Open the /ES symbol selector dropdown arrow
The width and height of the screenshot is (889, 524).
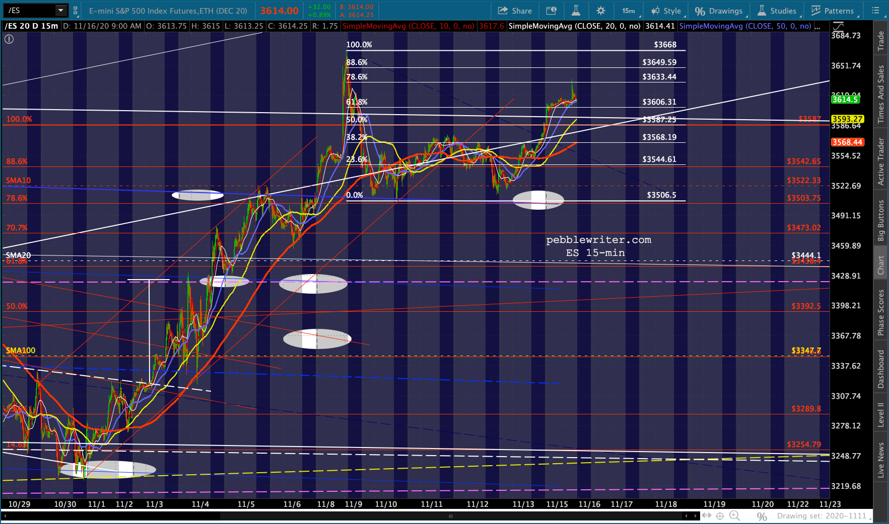click(x=60, y=10)
